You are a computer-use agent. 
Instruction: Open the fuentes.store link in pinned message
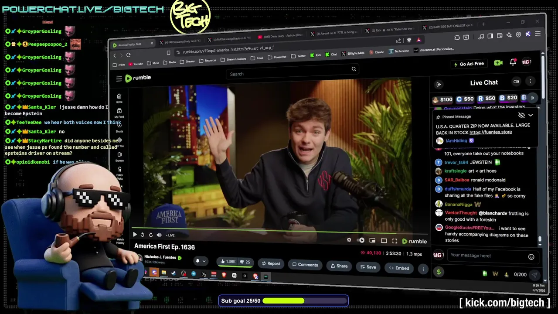pyautogui.click(x=490, y=132)
